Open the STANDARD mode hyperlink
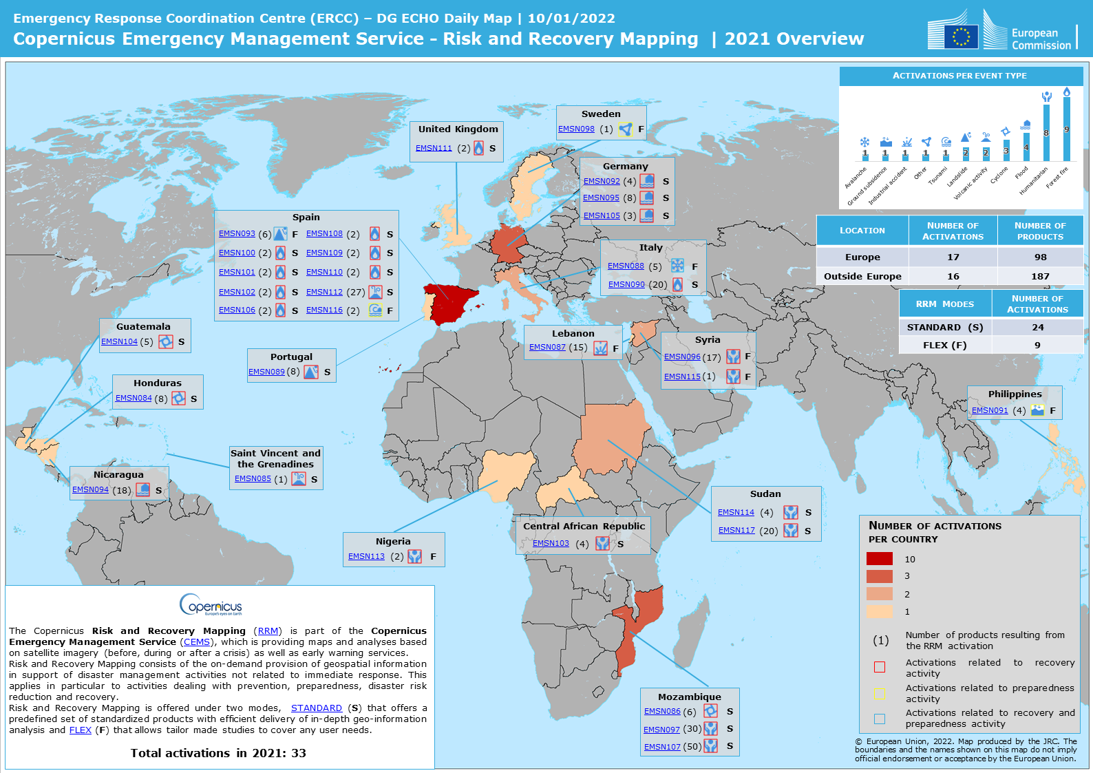Image resolution: width=1093 pixels, height=773 pixels. 316,708
